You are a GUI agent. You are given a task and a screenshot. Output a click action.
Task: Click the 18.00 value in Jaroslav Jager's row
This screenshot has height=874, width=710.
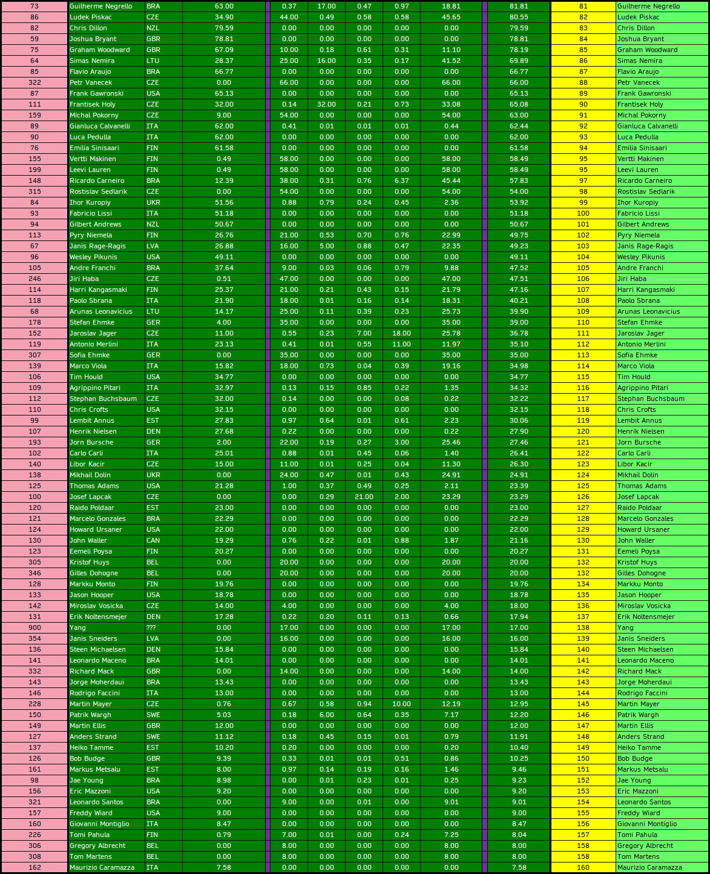[x=401, y=333]
